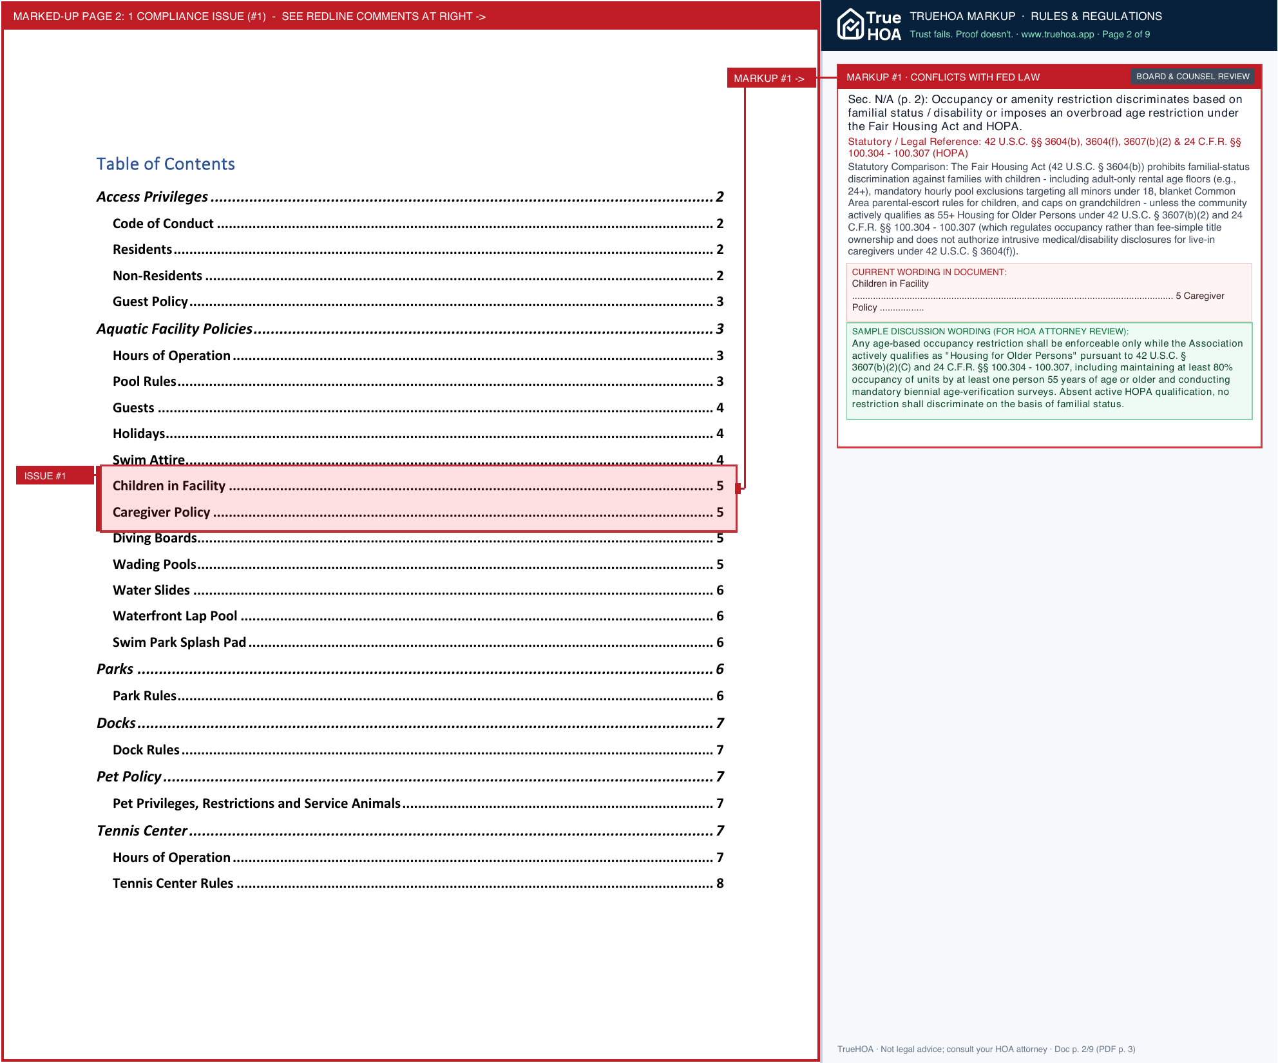Click the Current Wording in Document box
Viewport: 1278px width, 1063px height.
pyautogui.click(x=1049, y=292)
